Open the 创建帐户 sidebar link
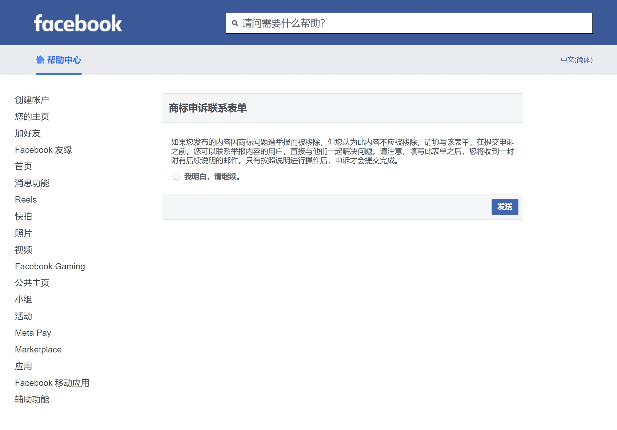The image size is (617, 430). point(32,100)
